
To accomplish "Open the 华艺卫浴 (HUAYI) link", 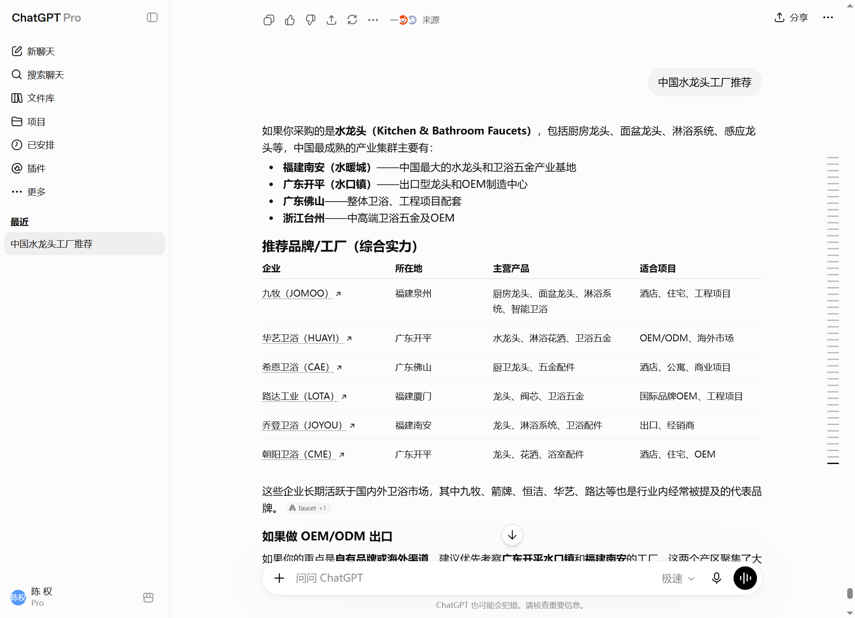I will click(x=307, y=338).
